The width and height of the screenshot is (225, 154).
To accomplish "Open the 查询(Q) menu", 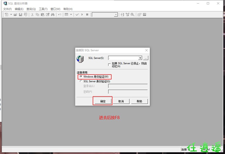I will 31,9.
